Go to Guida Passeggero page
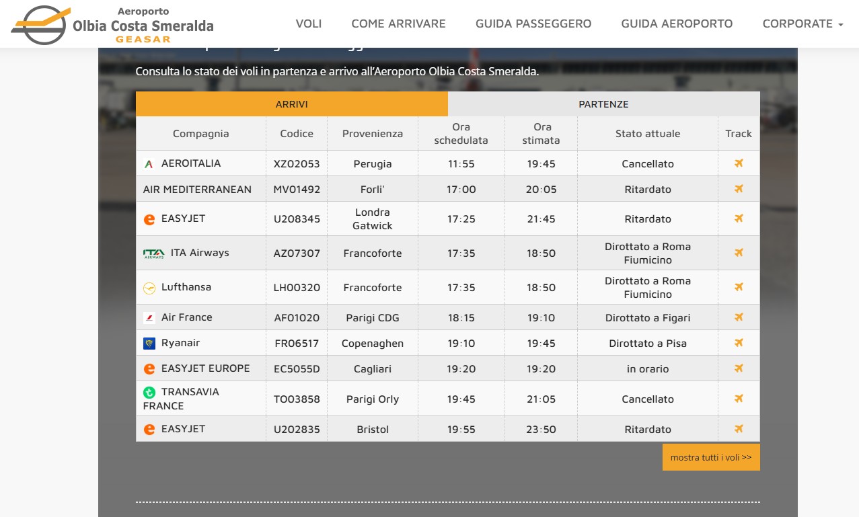The image size is (859, 517). pos(533,24)
